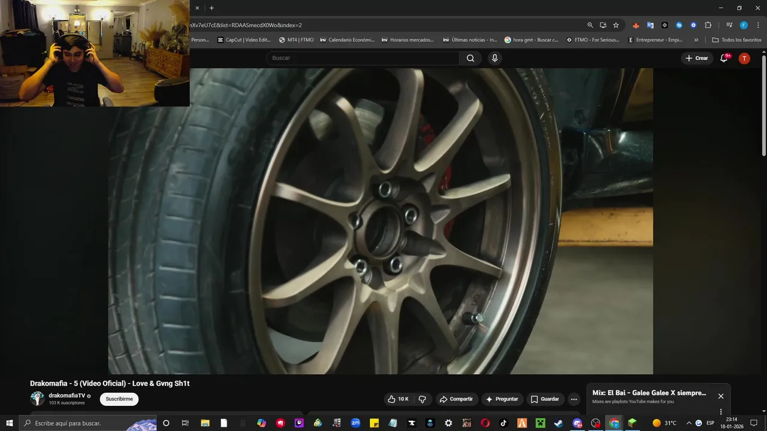Open YouTube account avatar T
Viewport: 767px width, 431px height.
point(744,58)
